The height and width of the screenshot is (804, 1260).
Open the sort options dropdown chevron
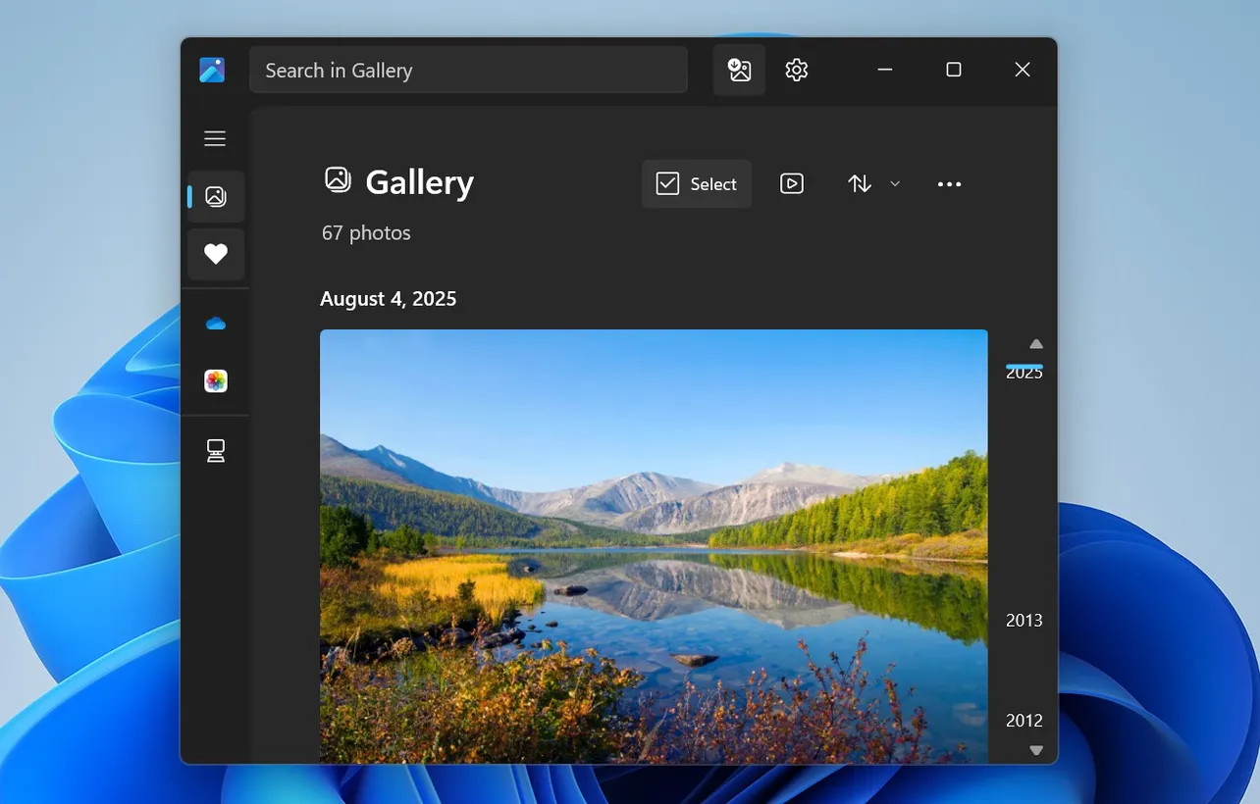point(895,182)
